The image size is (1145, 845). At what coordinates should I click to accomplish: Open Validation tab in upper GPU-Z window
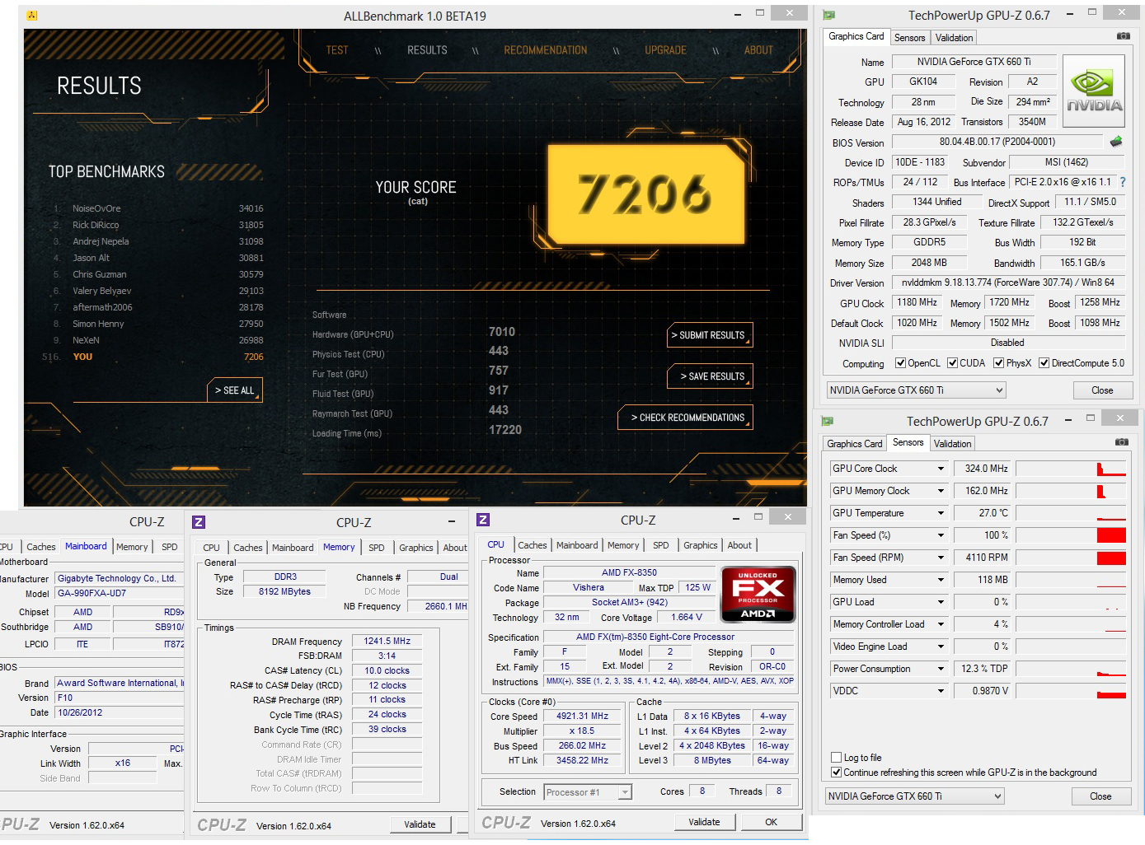[955, 38]
